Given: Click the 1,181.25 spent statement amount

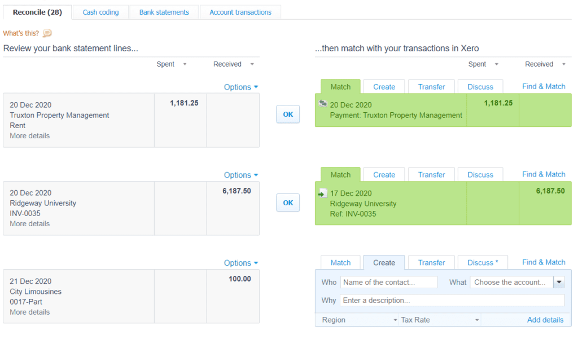Looking at the screenshot, I should (x=184, y=103).
